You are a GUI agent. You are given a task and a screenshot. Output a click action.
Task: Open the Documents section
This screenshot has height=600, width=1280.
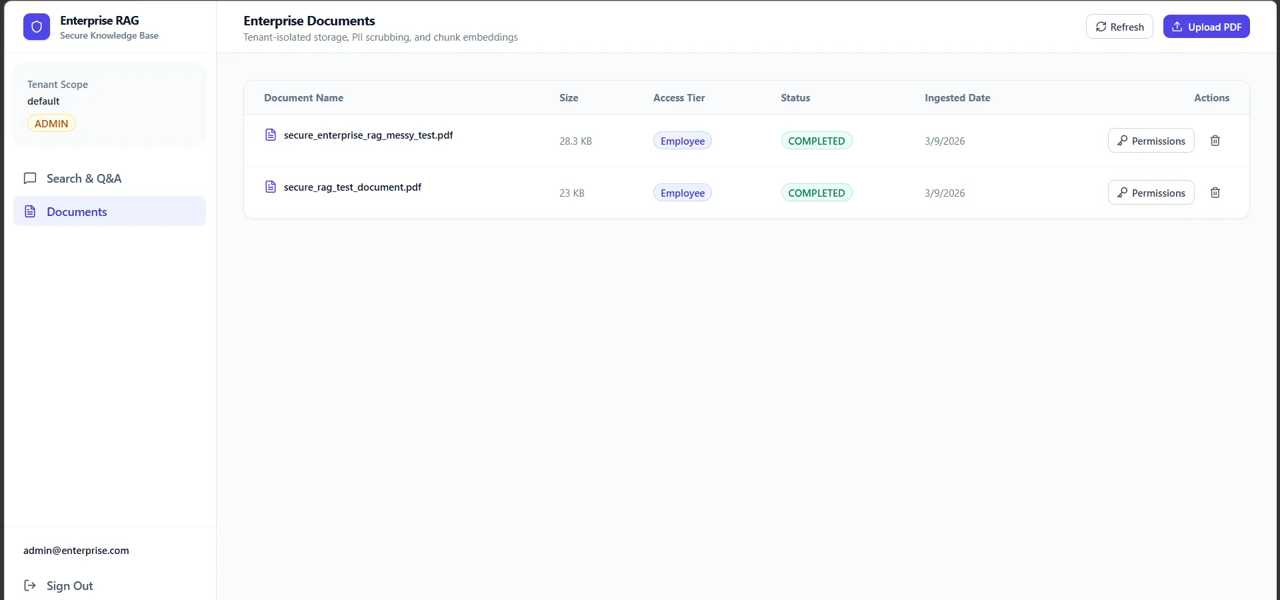pos(110,211)
